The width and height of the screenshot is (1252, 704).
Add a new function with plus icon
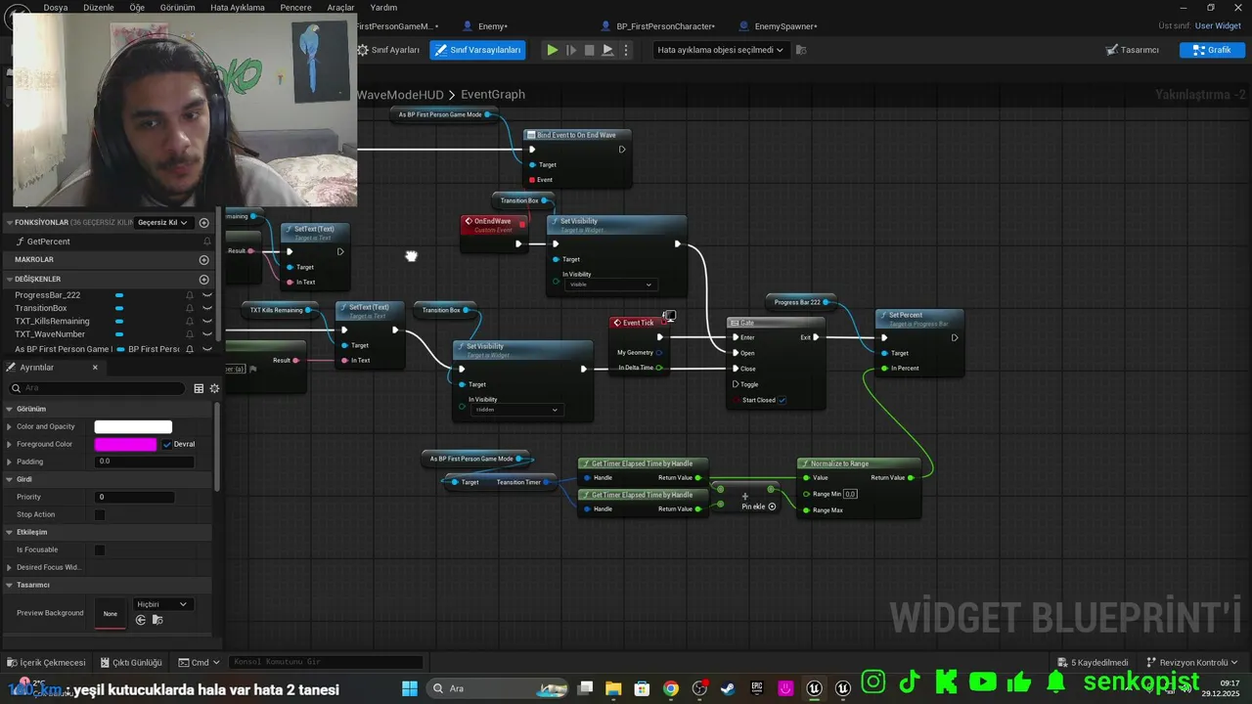204,222
